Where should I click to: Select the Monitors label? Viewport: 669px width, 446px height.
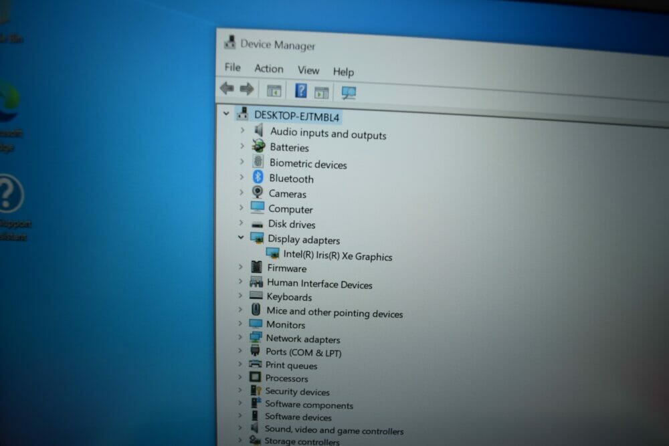[x=286, y=324]
